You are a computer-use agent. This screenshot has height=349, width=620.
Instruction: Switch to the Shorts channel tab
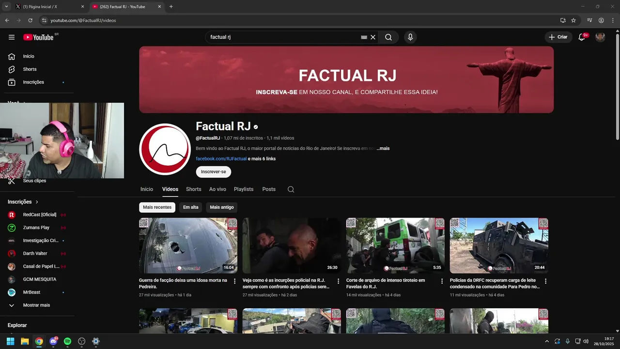[x=194, y=189]
